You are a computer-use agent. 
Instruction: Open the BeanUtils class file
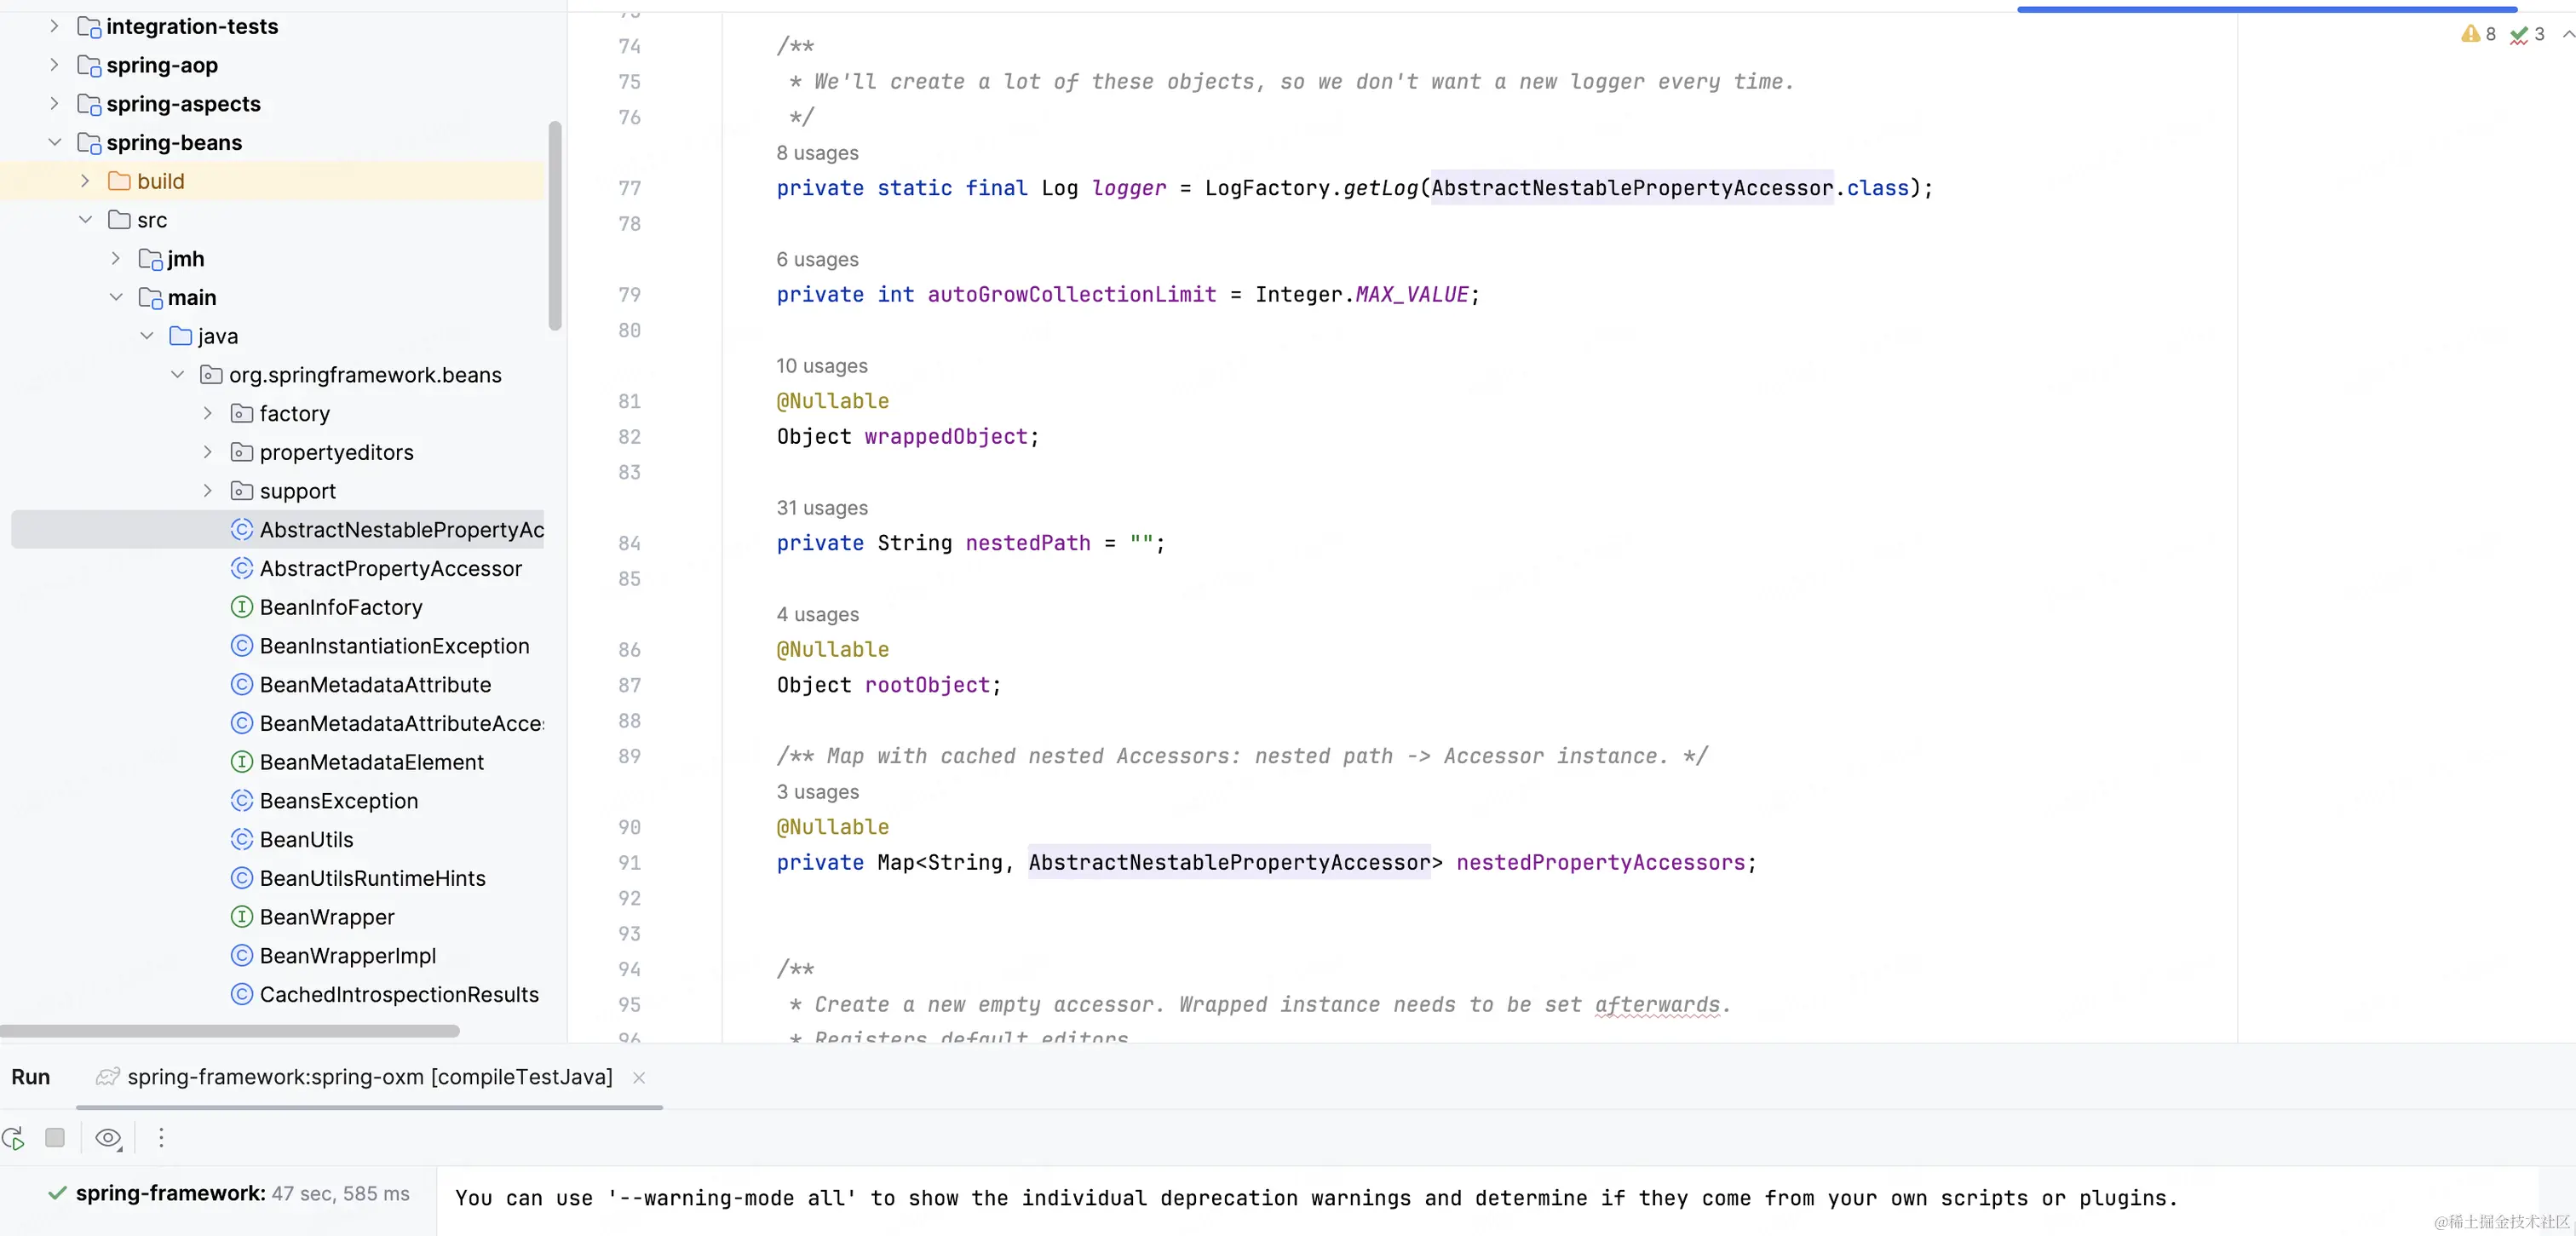pos(306,840)
